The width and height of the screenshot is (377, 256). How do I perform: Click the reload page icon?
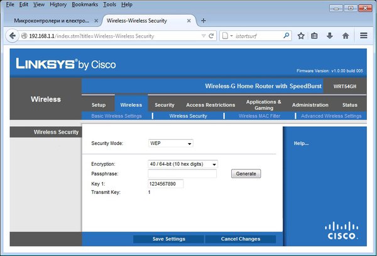pyautogui.click(x=211, y=36)
